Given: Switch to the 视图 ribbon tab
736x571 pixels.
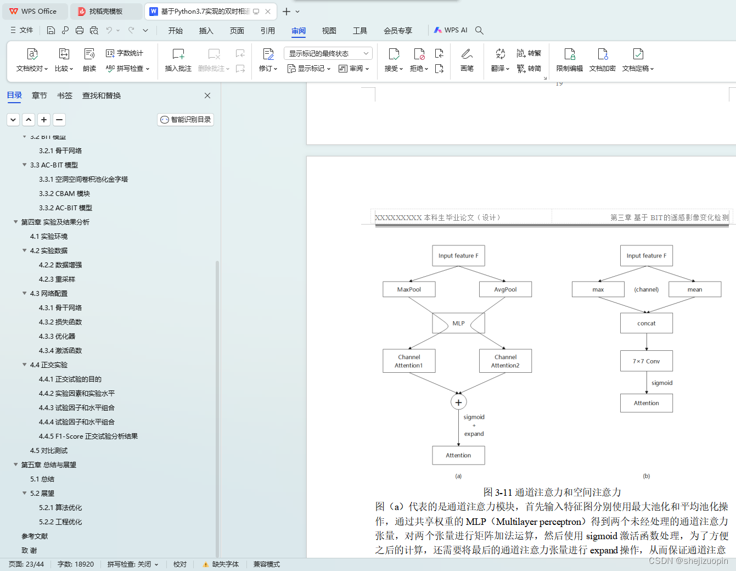Looking at the screenshot, I should pos(329,31).
